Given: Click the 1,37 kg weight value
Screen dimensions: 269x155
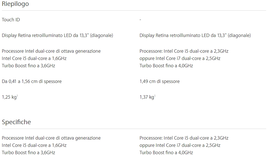Looking at the screenshot, I should pyautogui.click(x=146, y=97).
